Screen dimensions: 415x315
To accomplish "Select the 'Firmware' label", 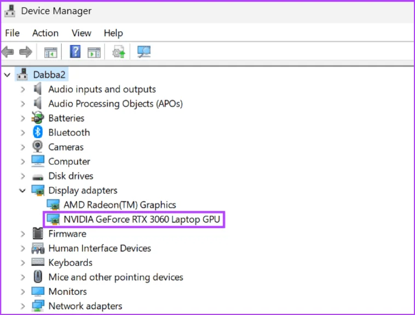I will coord(67,234).
